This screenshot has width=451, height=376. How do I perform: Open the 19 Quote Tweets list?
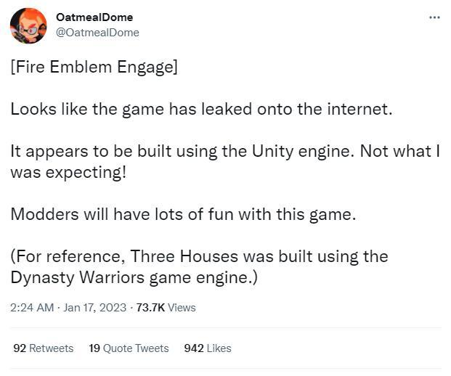(129, 348)
